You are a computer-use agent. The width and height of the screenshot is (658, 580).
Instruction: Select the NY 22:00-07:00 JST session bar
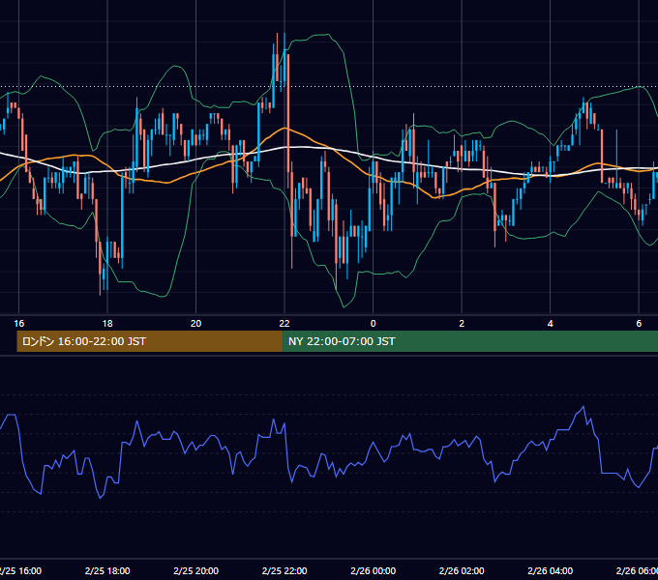pos(470,341)
